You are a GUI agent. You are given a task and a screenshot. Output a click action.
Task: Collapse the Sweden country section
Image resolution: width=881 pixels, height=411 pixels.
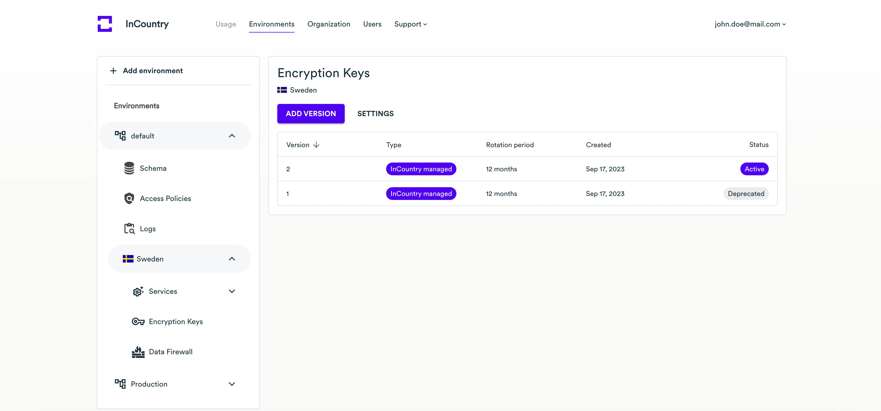pos(232,259)
